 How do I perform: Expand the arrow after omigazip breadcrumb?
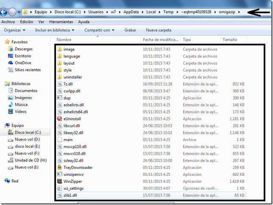pos(239,12)
